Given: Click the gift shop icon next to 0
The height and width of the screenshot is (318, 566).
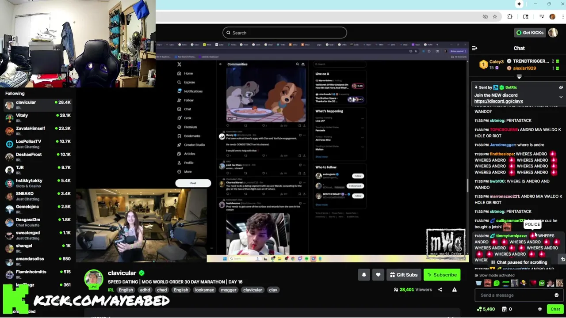Looking at the screenshot, I should [x=503, y=309].
